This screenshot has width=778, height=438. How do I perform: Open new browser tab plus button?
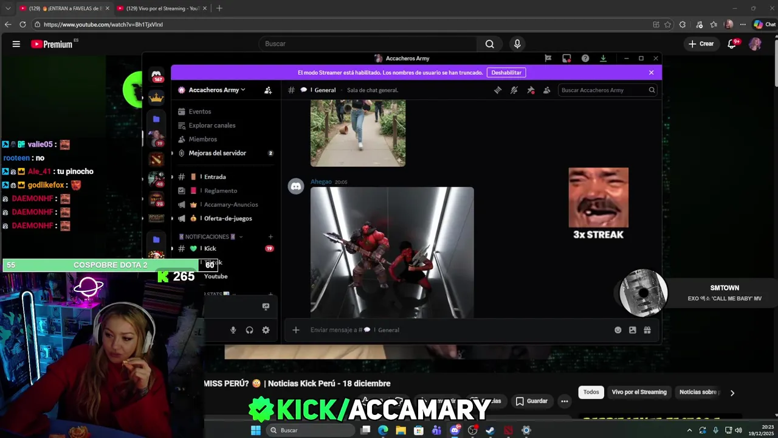point(219,9)
